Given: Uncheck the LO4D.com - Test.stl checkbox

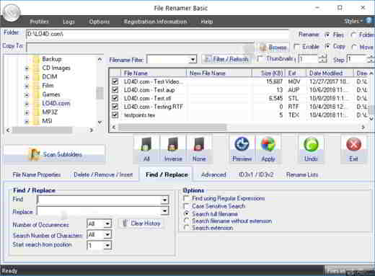Looking at the screenshot, I should click(115, 98).
